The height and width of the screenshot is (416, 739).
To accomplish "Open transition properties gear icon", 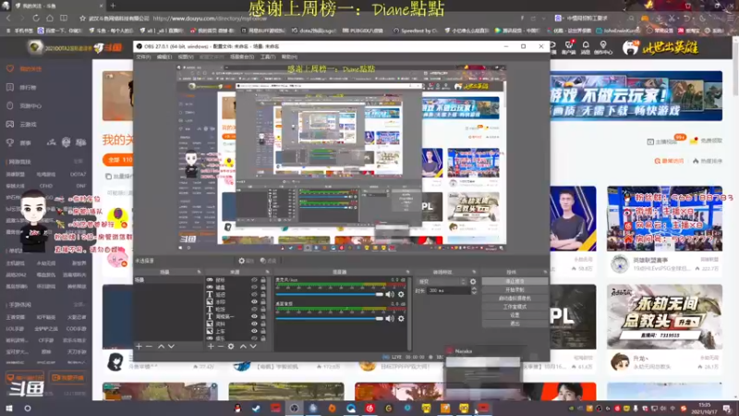I will (x=473, y=282).
